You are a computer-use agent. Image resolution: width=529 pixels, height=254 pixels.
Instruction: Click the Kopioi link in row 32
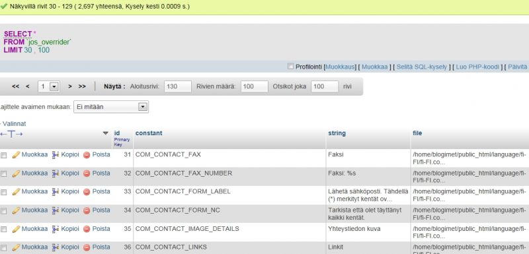70,173
